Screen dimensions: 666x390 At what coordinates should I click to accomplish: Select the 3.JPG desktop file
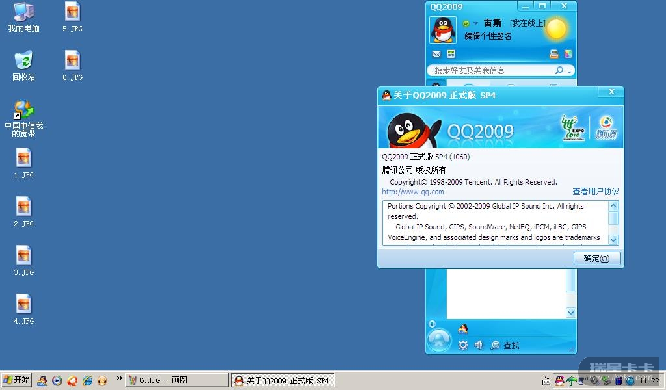click(x=24, y=261)
